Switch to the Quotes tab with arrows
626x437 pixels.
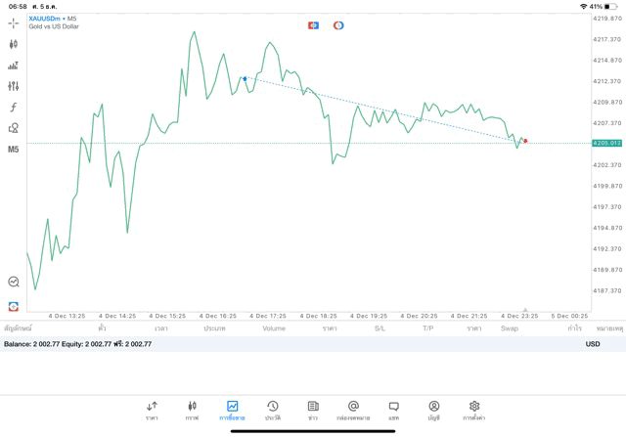click(152, 410)
